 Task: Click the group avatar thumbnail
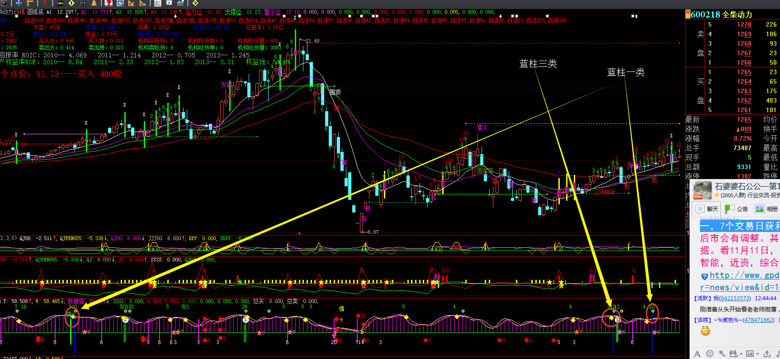pos(703,190)
